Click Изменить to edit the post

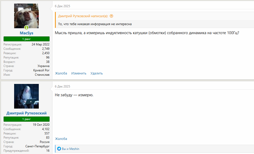79,73
